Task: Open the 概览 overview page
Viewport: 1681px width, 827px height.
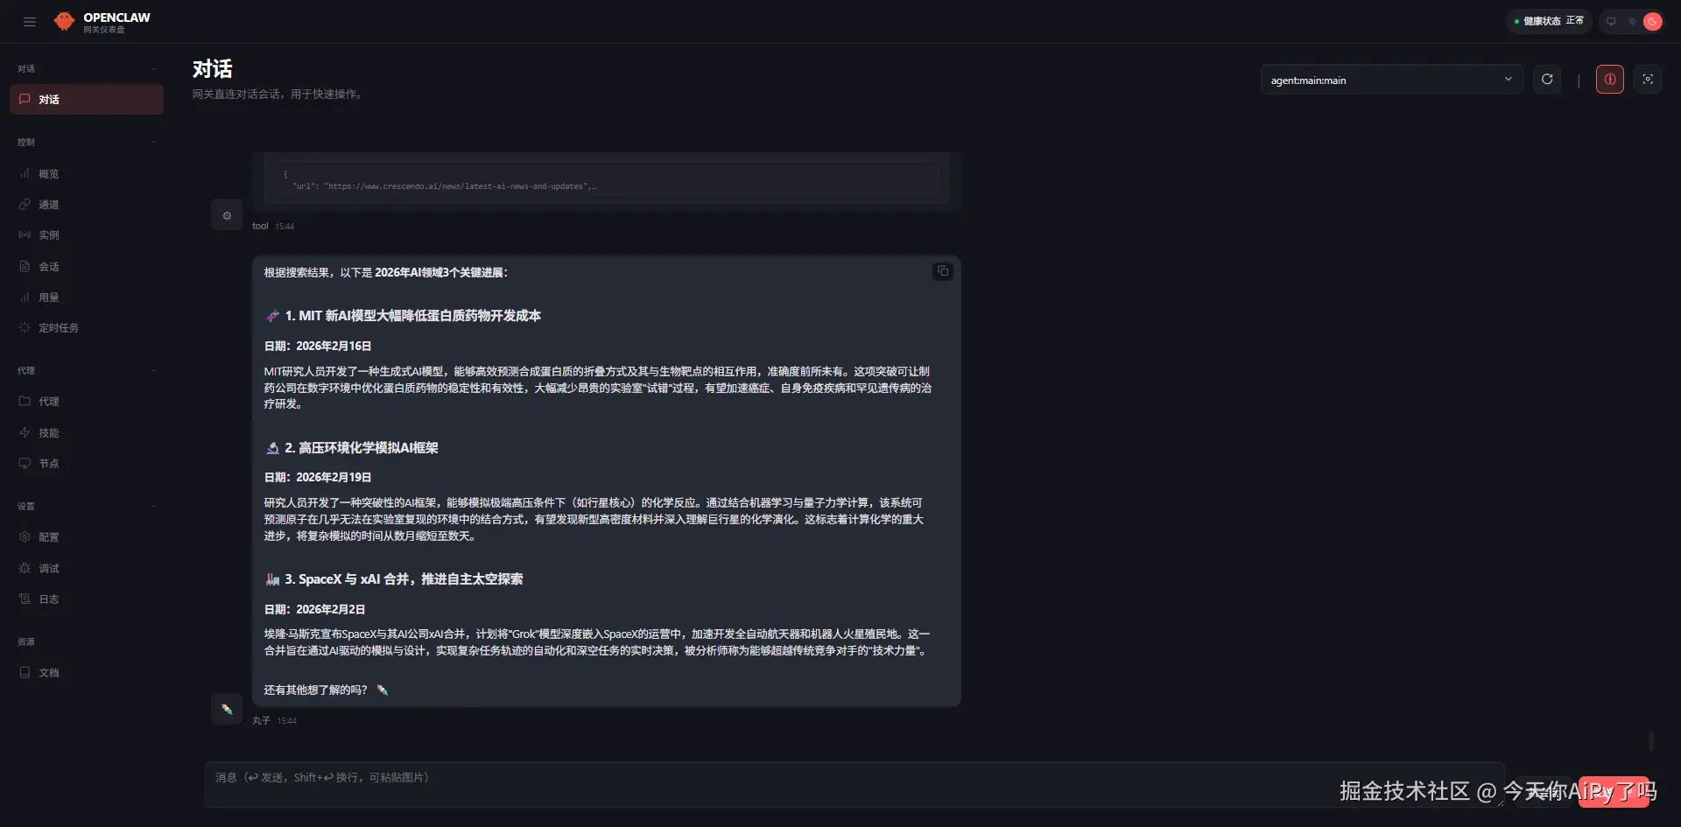Action: [87, 174]
